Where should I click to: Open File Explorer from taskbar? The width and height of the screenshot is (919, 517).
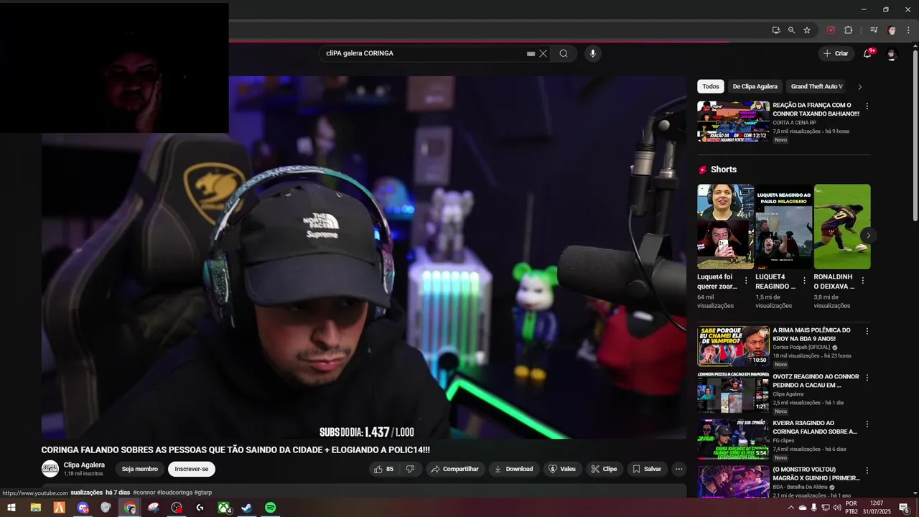[x=35, y=508]
